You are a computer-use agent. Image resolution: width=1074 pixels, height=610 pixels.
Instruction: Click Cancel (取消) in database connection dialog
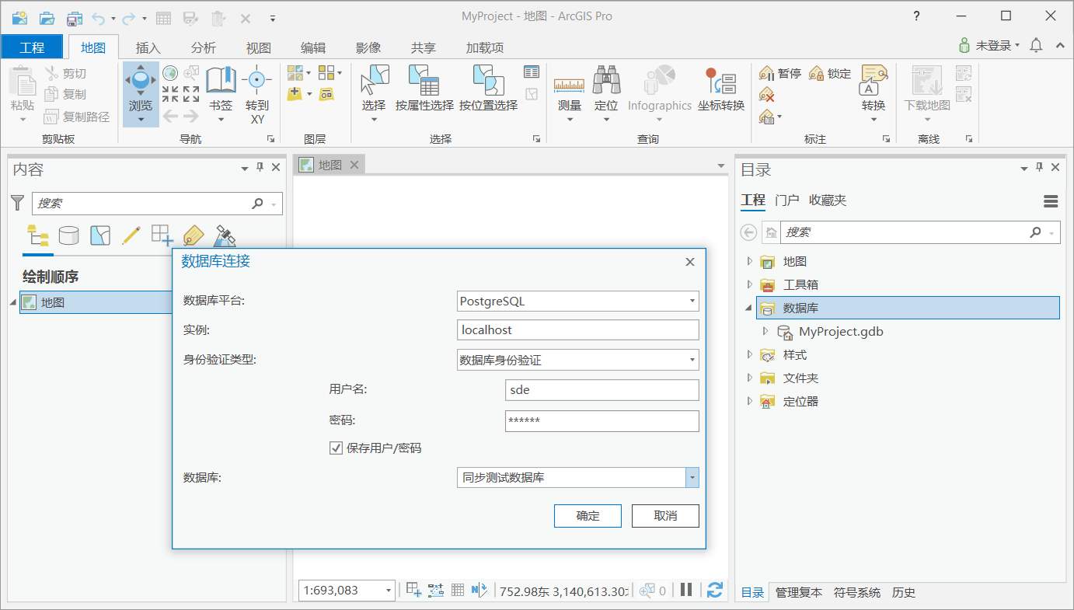665,516
